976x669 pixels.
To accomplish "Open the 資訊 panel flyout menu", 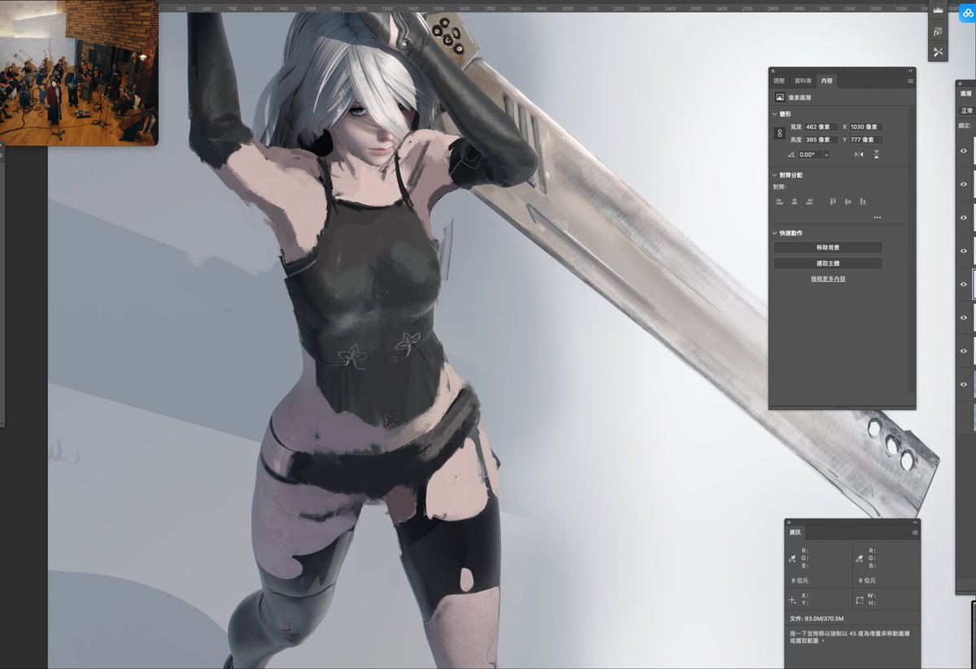I will pyautogui.click(x=915, y=532).
